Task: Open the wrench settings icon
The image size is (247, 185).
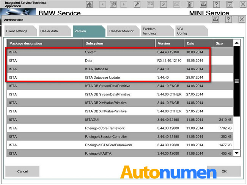Action: [x=137, y=5]
